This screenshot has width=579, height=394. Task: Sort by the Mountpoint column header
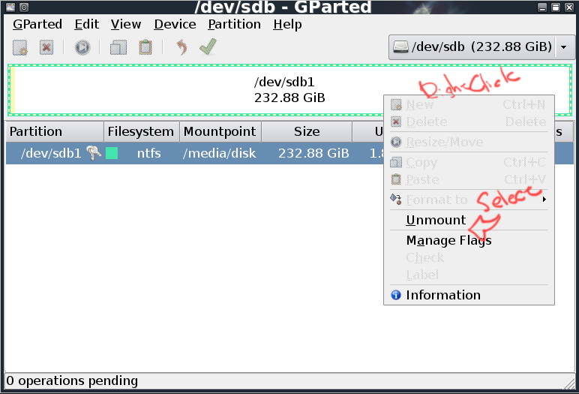point(220,131)
